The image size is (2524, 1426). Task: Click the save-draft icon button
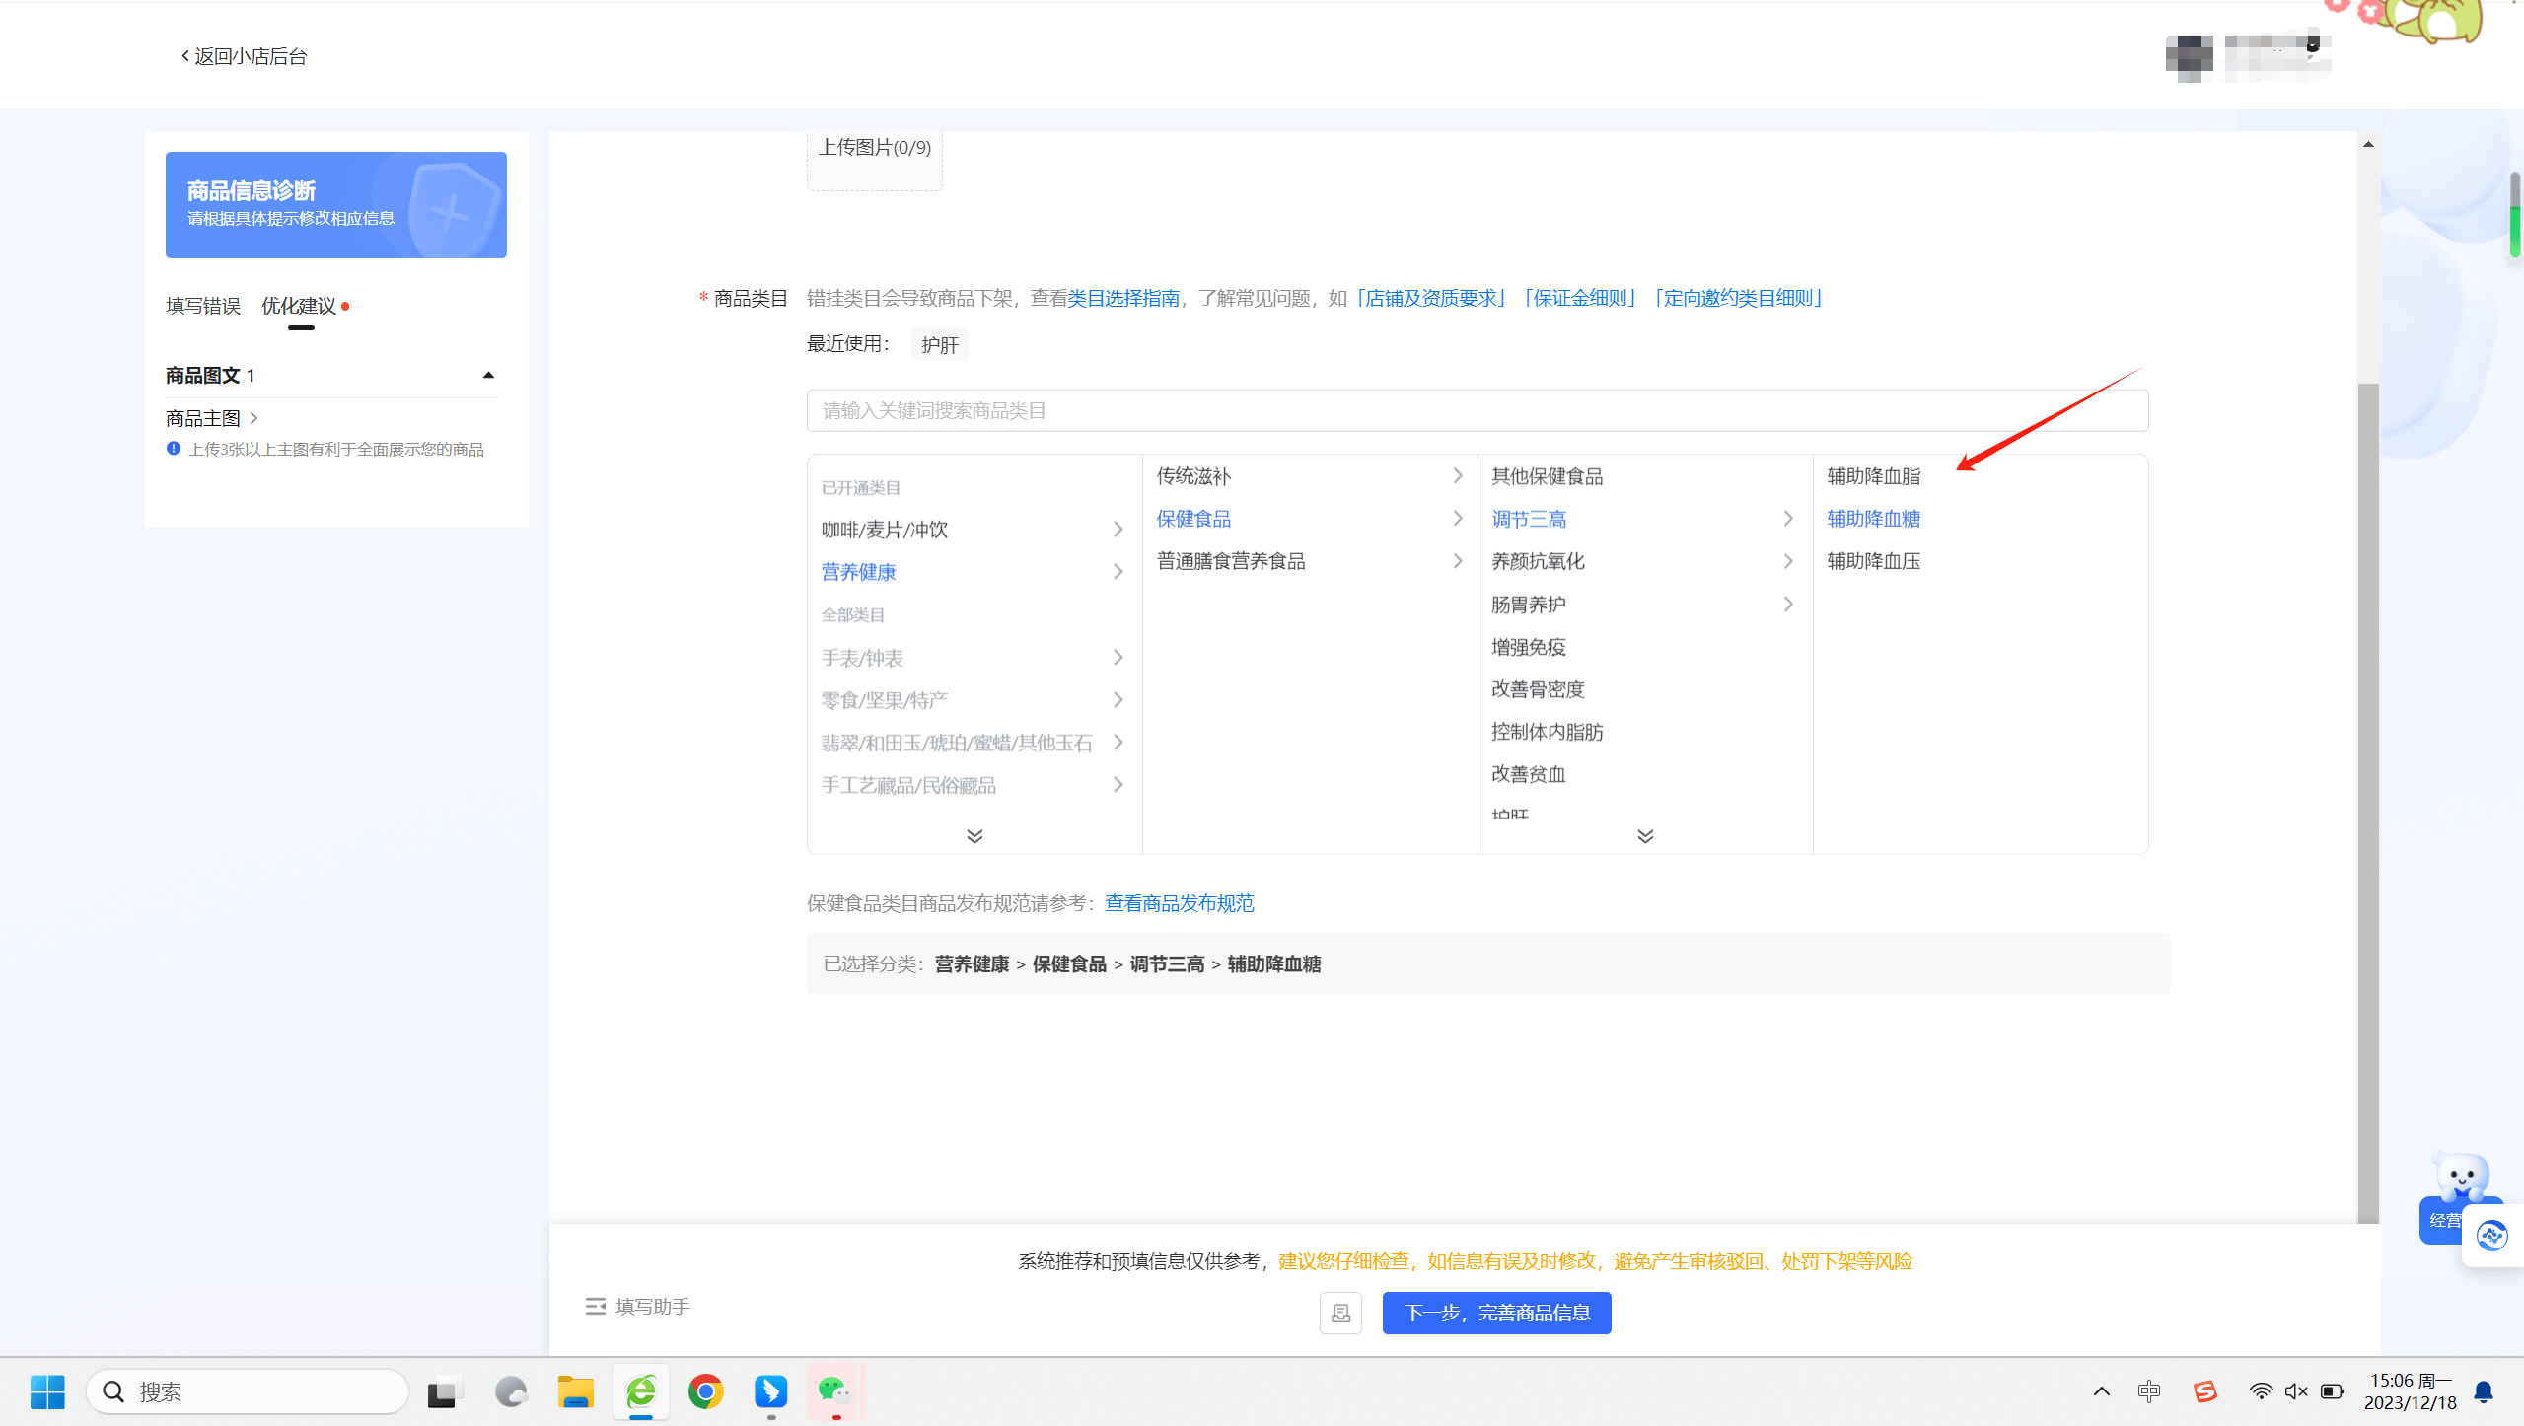[1340, 1314]
